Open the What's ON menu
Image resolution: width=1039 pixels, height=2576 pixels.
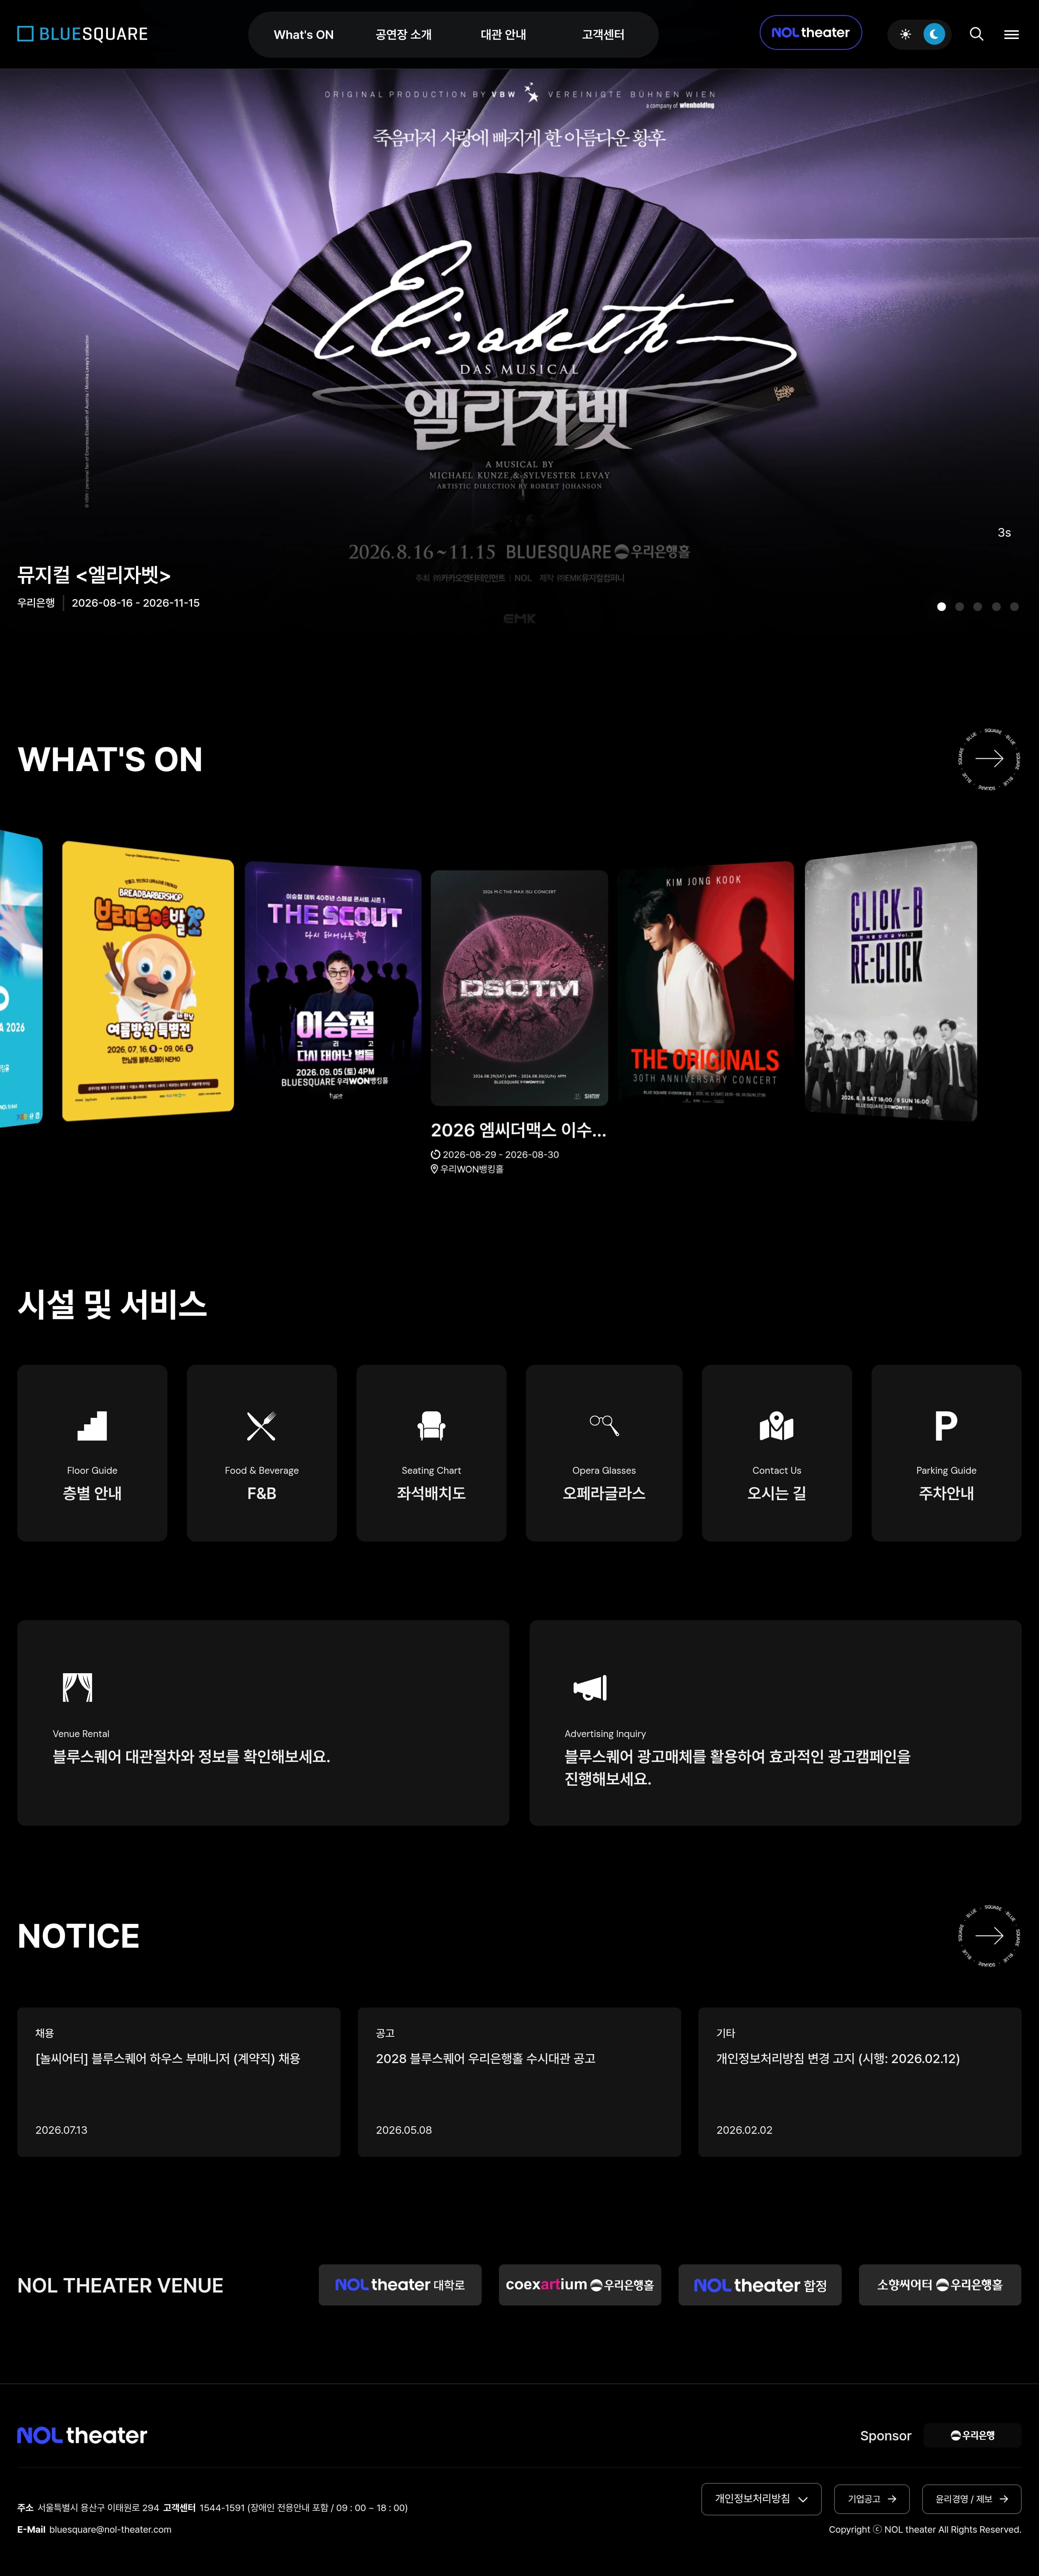pos(304,35)
